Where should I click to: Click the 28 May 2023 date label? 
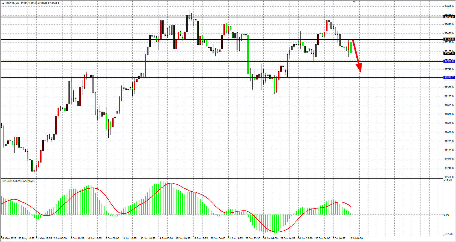coord(9,238)
